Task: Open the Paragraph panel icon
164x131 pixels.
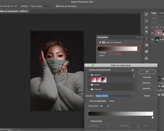Action: [147, 32]
